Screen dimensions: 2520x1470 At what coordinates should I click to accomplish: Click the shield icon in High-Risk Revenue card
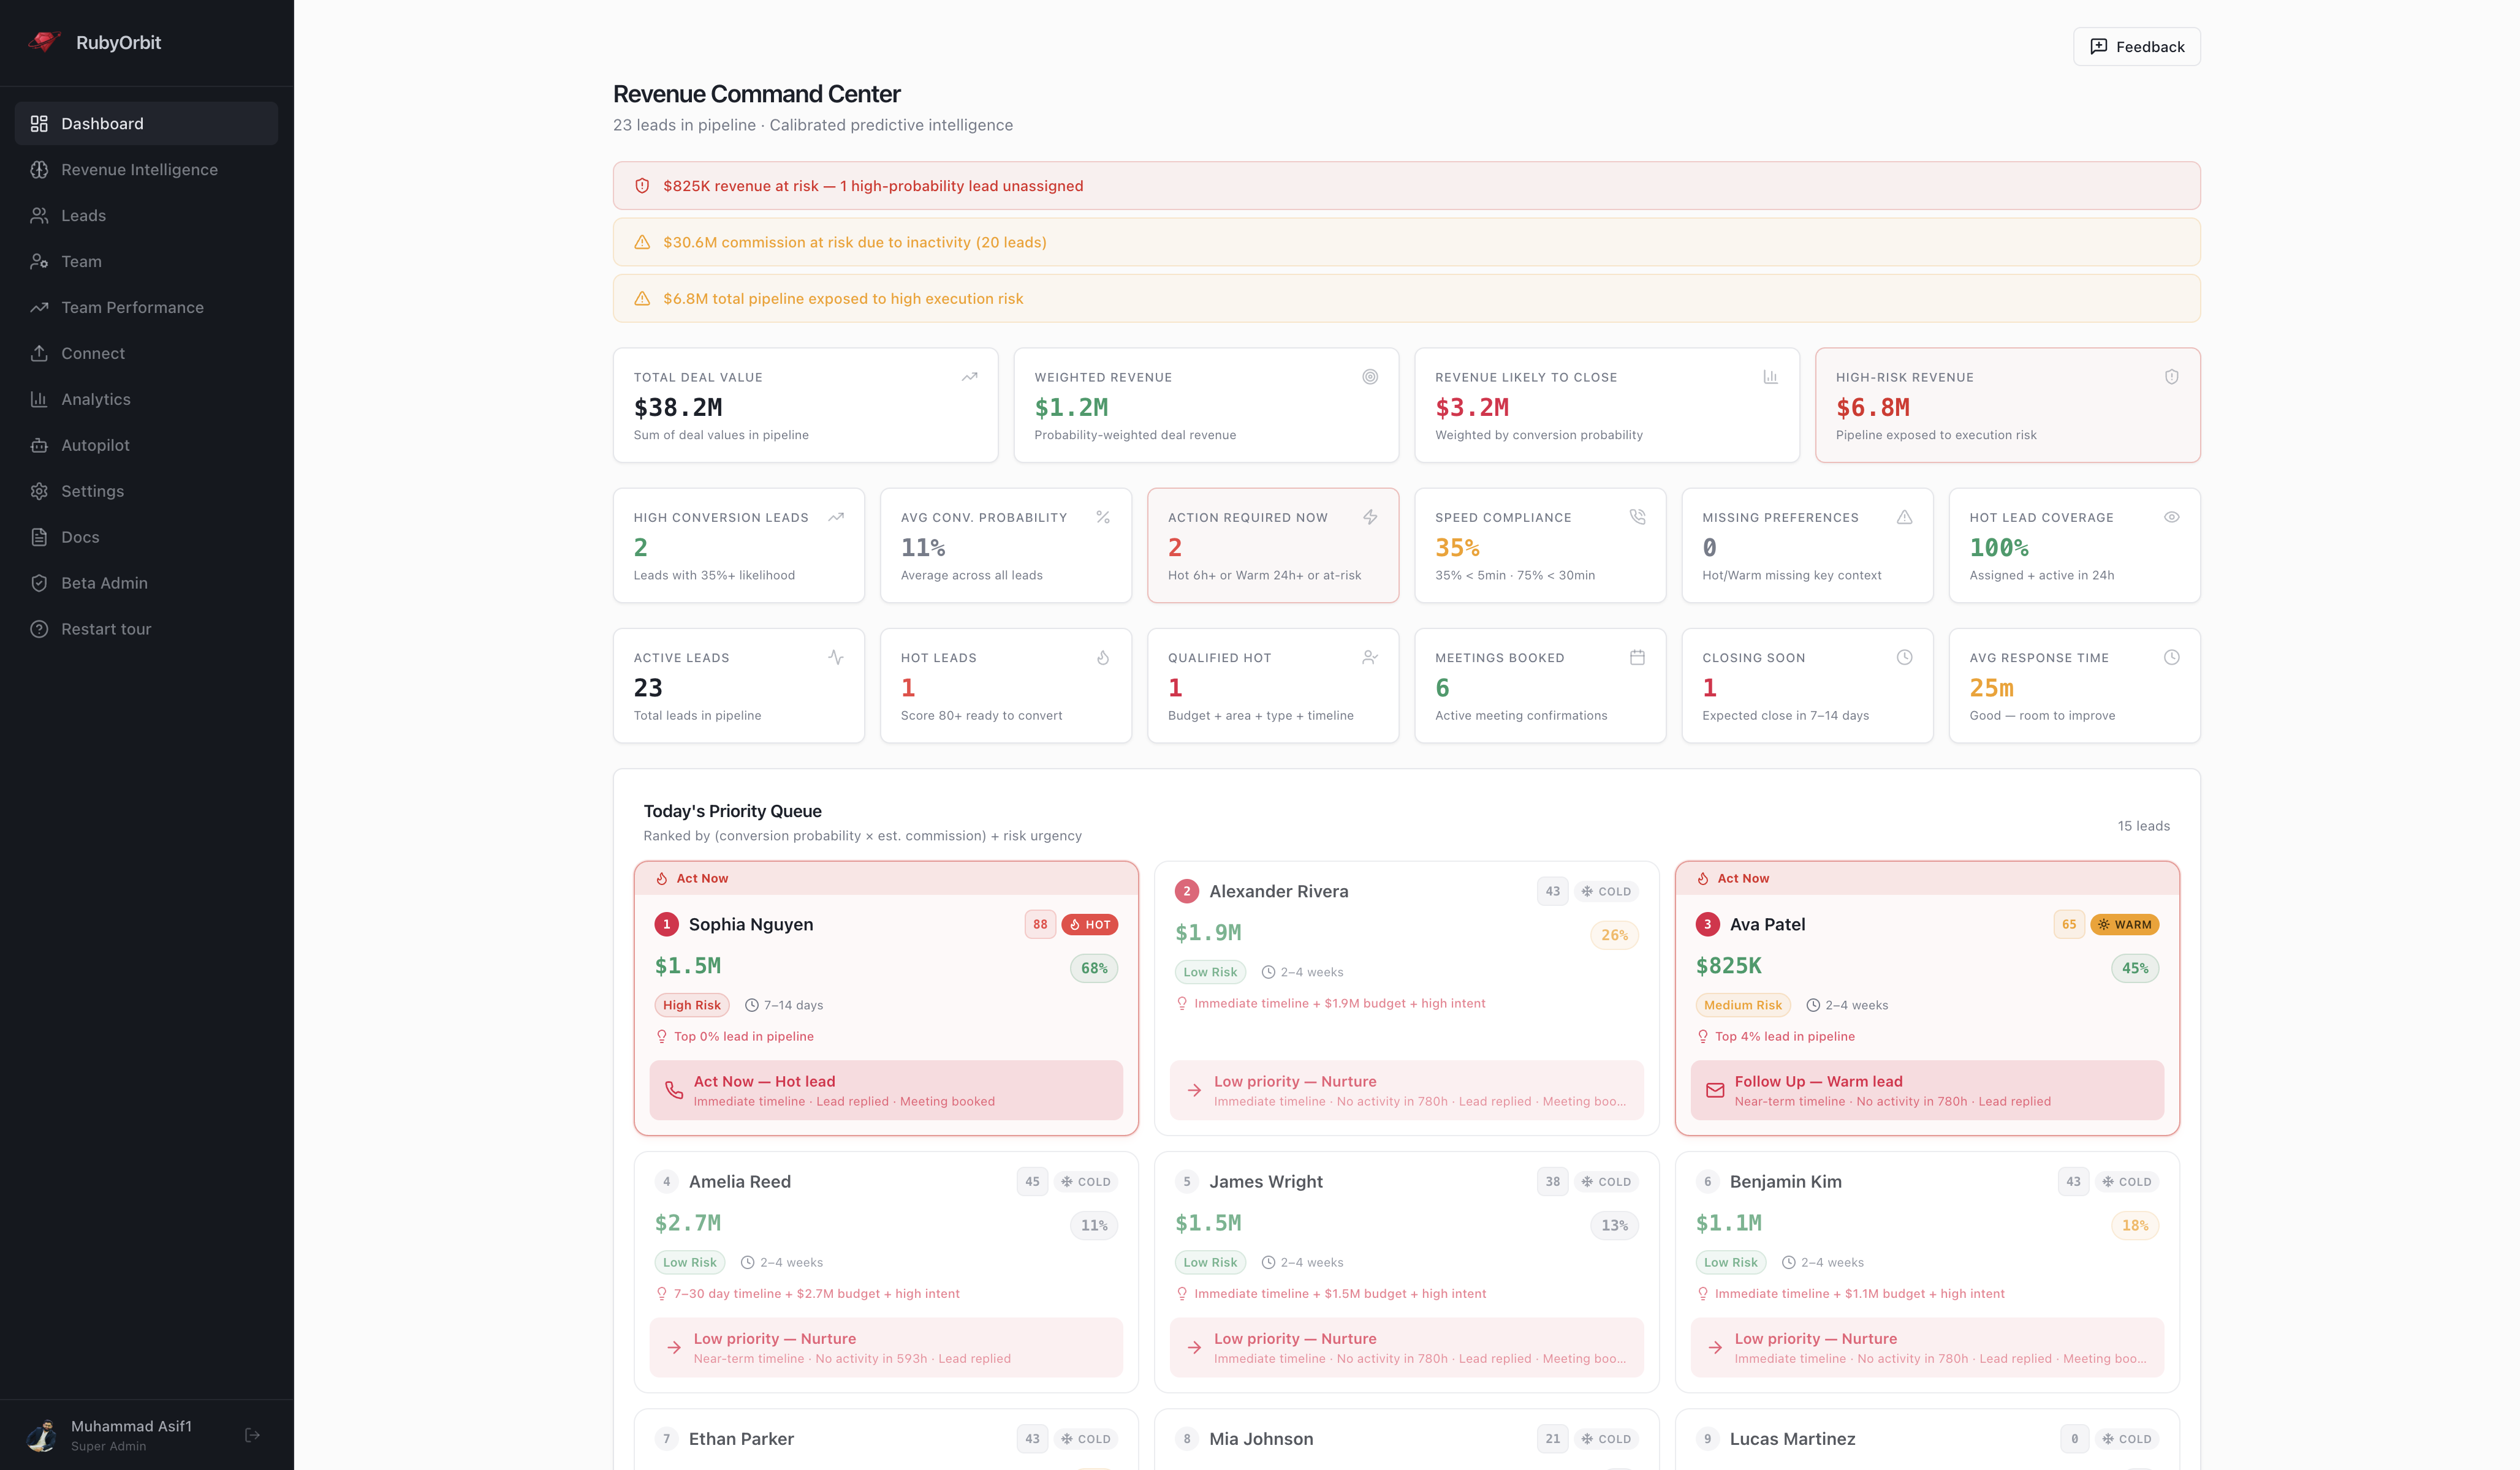coord(2171,377)
